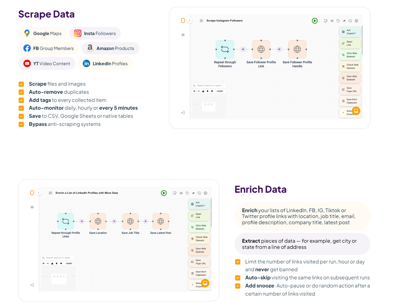
Task: Open settings gear in Scrape Instagram Followers panel
Action: coord(356,21)
